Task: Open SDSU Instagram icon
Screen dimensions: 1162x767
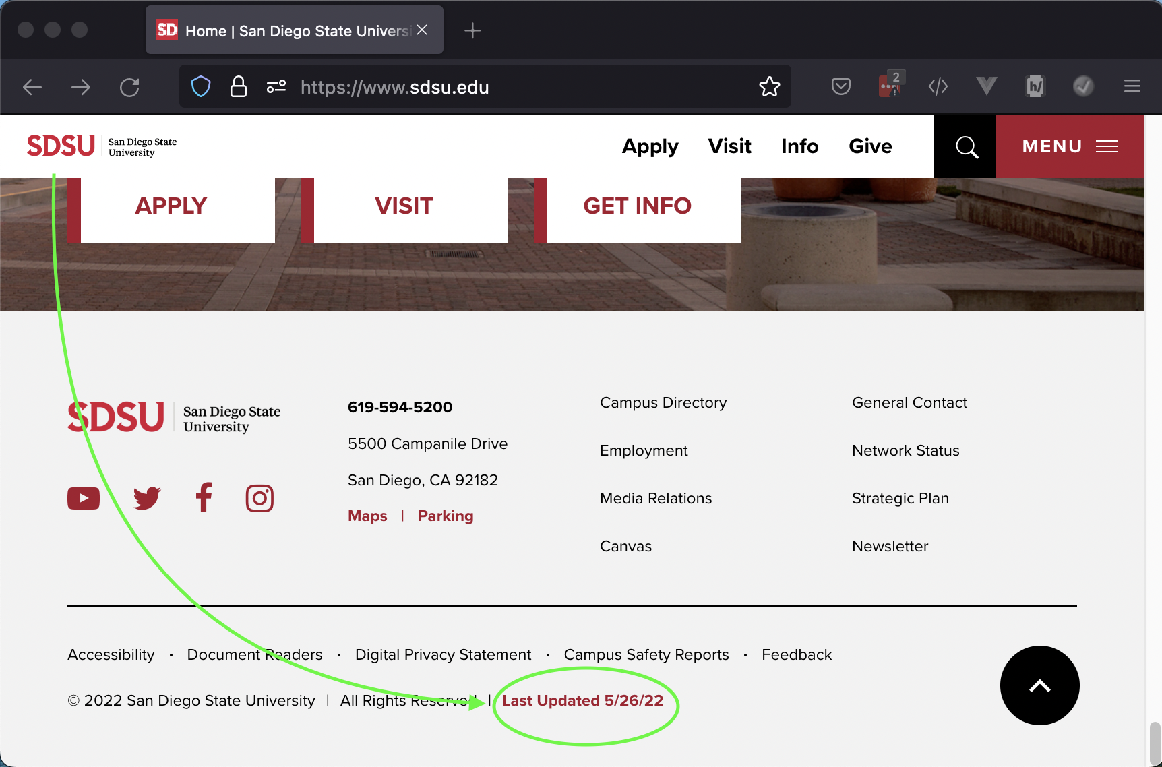Action: coord(259,499)
